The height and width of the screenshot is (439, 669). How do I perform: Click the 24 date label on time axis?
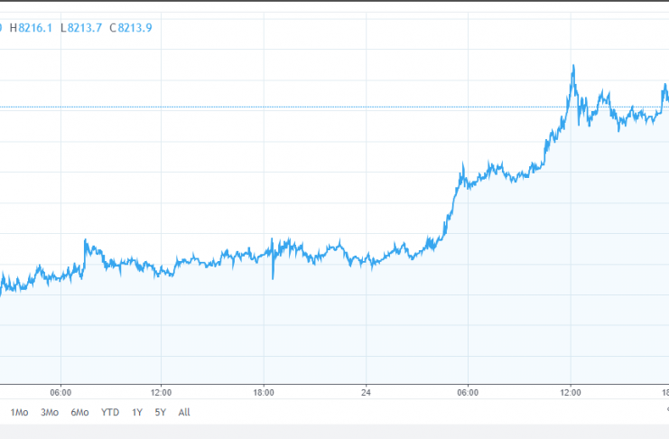[366, 393]
